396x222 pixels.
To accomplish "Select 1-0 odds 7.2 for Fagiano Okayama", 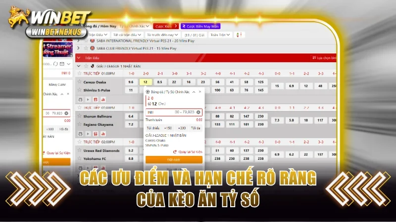I will (131, 124).
